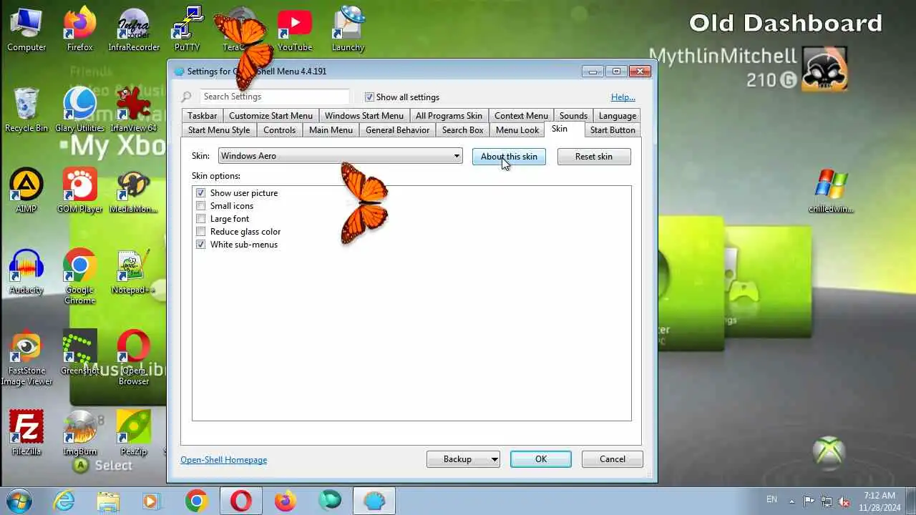Show hidden tray icons arrow
The image size is (916, 515).
[791, 501]
